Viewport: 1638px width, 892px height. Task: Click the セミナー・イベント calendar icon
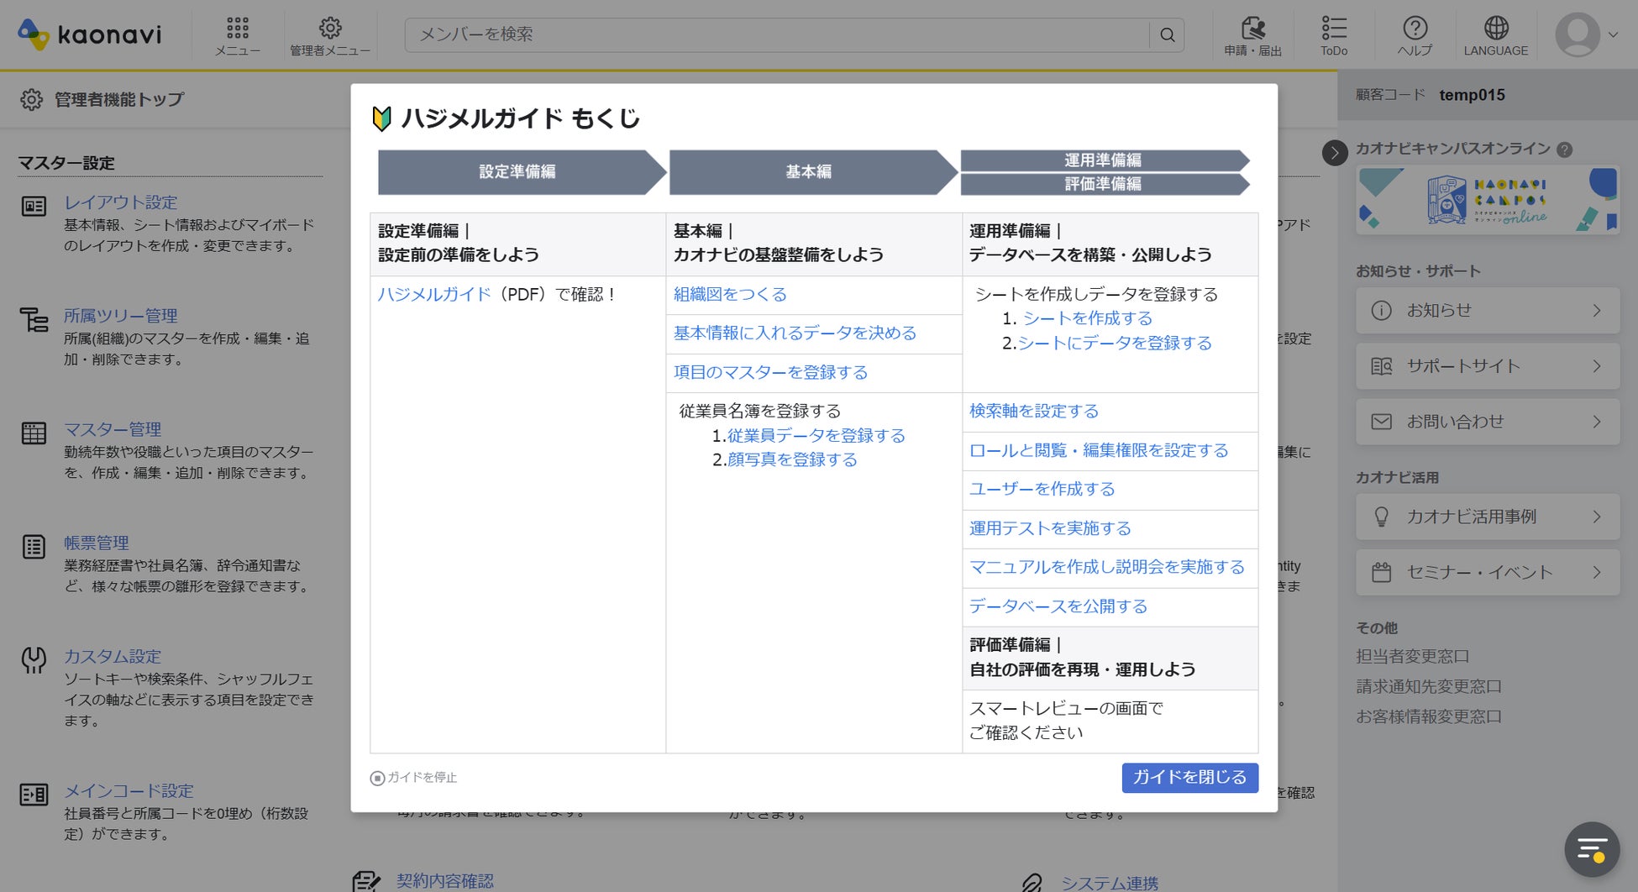pyautogui.click(x=1381, y=572)
